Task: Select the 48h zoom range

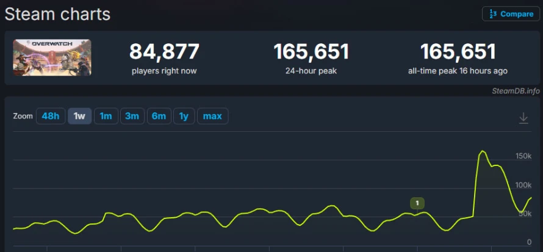Action: tap(51, 116)
